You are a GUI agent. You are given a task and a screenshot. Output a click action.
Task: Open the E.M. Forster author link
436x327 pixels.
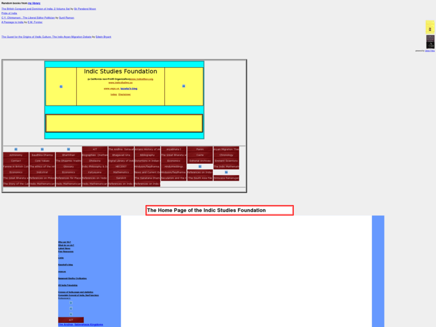pyautogui.click(x=35, y=22)
